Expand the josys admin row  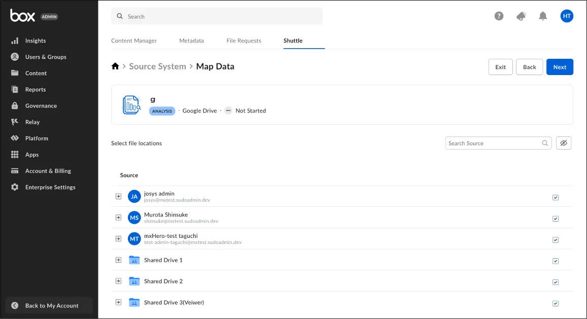tap(118, 196)
